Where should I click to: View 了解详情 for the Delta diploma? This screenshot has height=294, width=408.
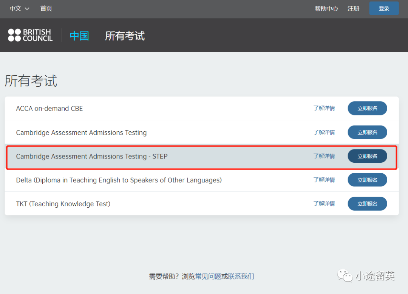point(324,180)
